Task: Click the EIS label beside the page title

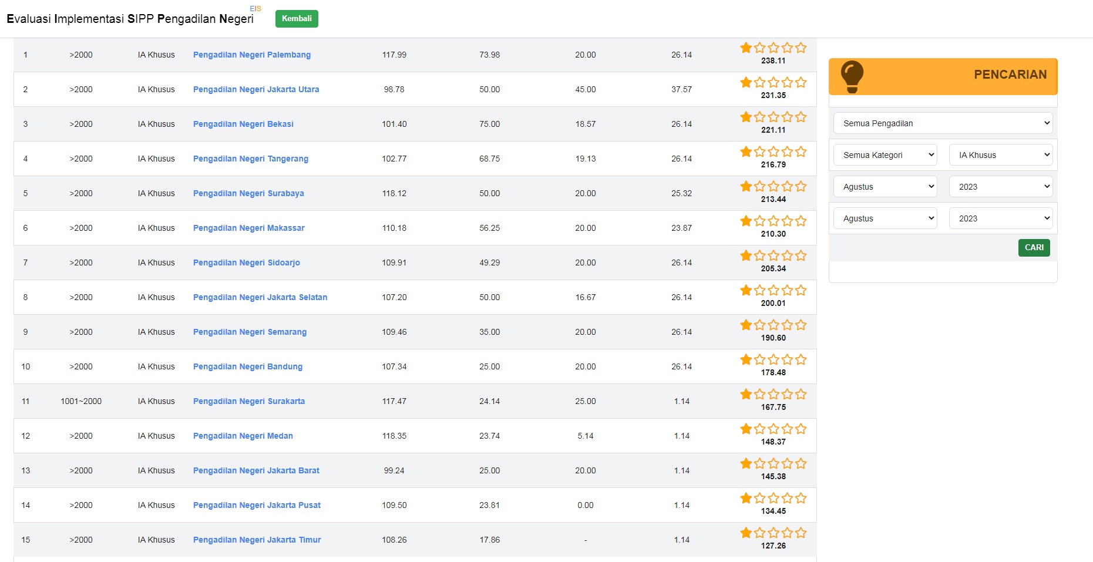Action: coord(255,9)
